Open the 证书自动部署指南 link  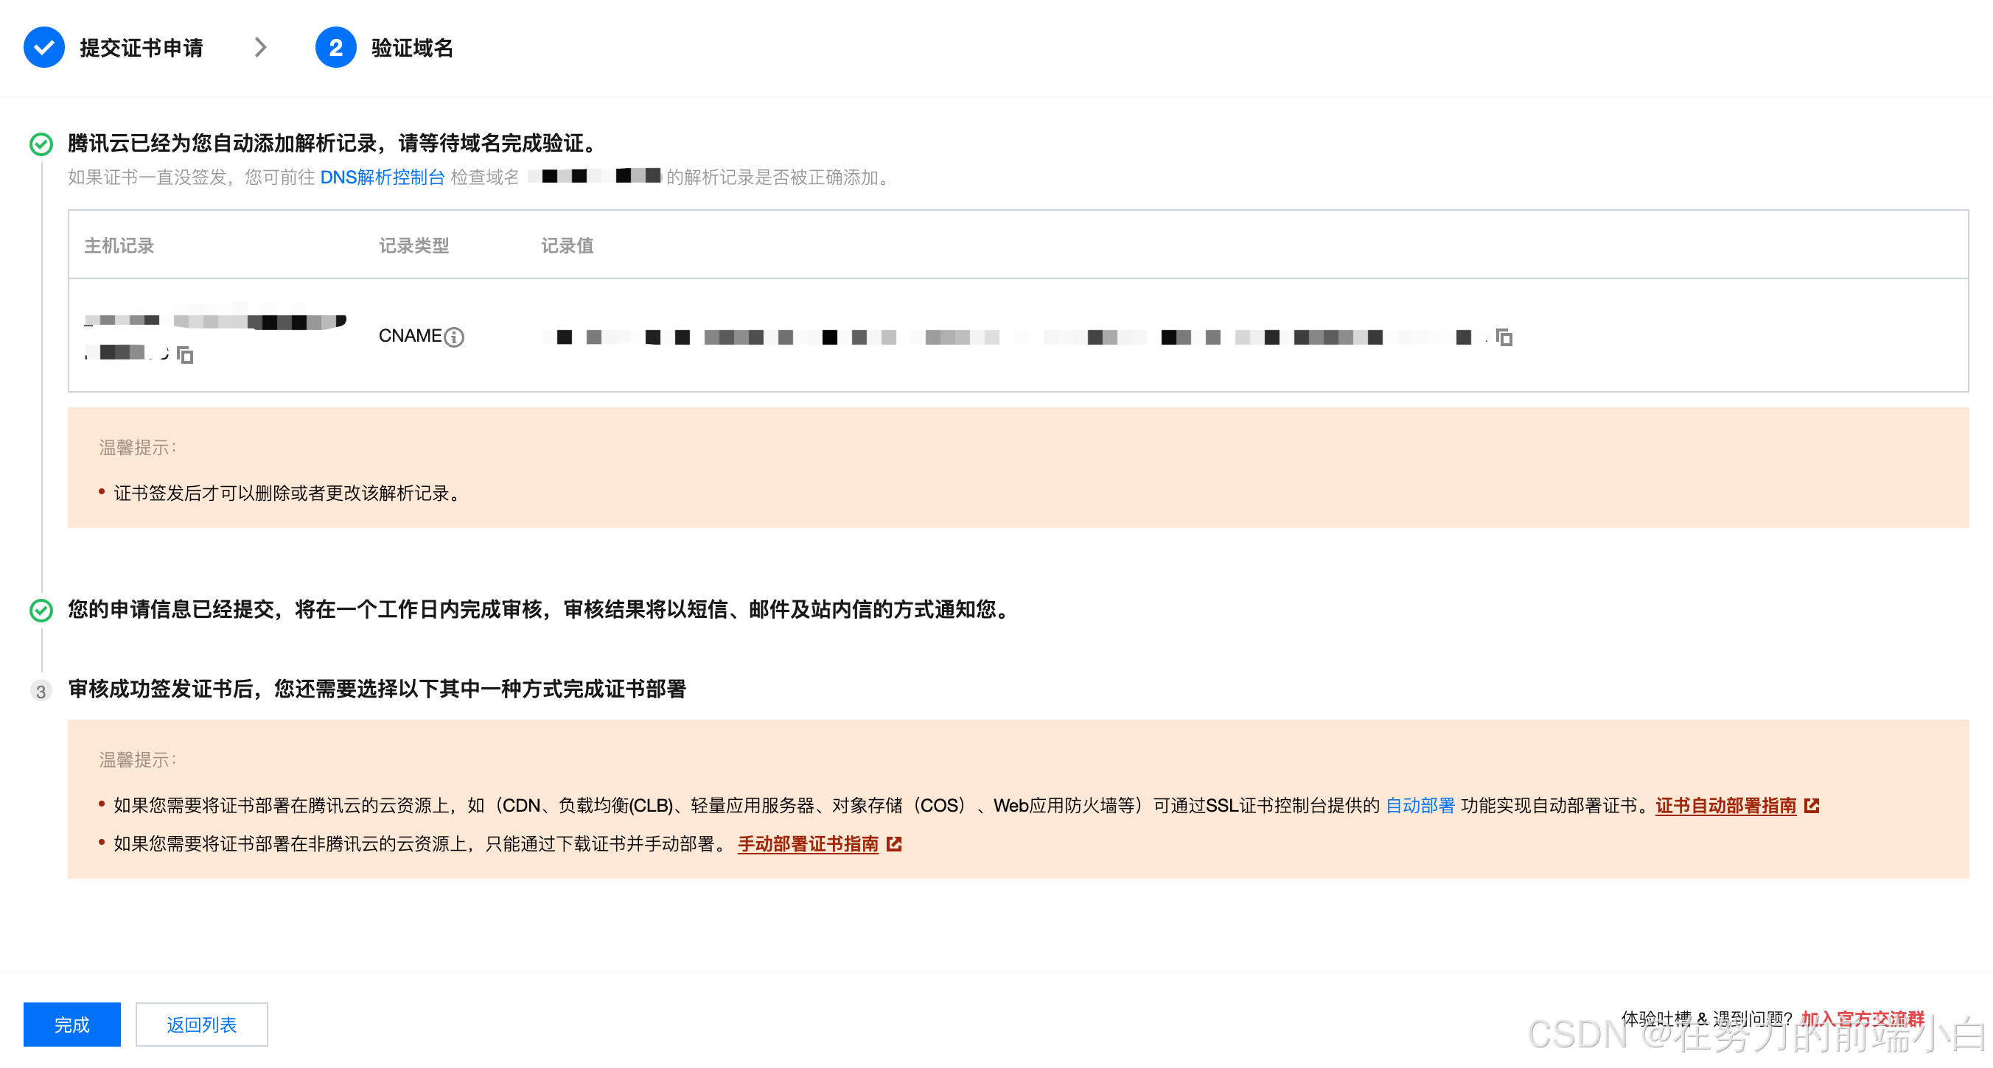pos(1725,806)
